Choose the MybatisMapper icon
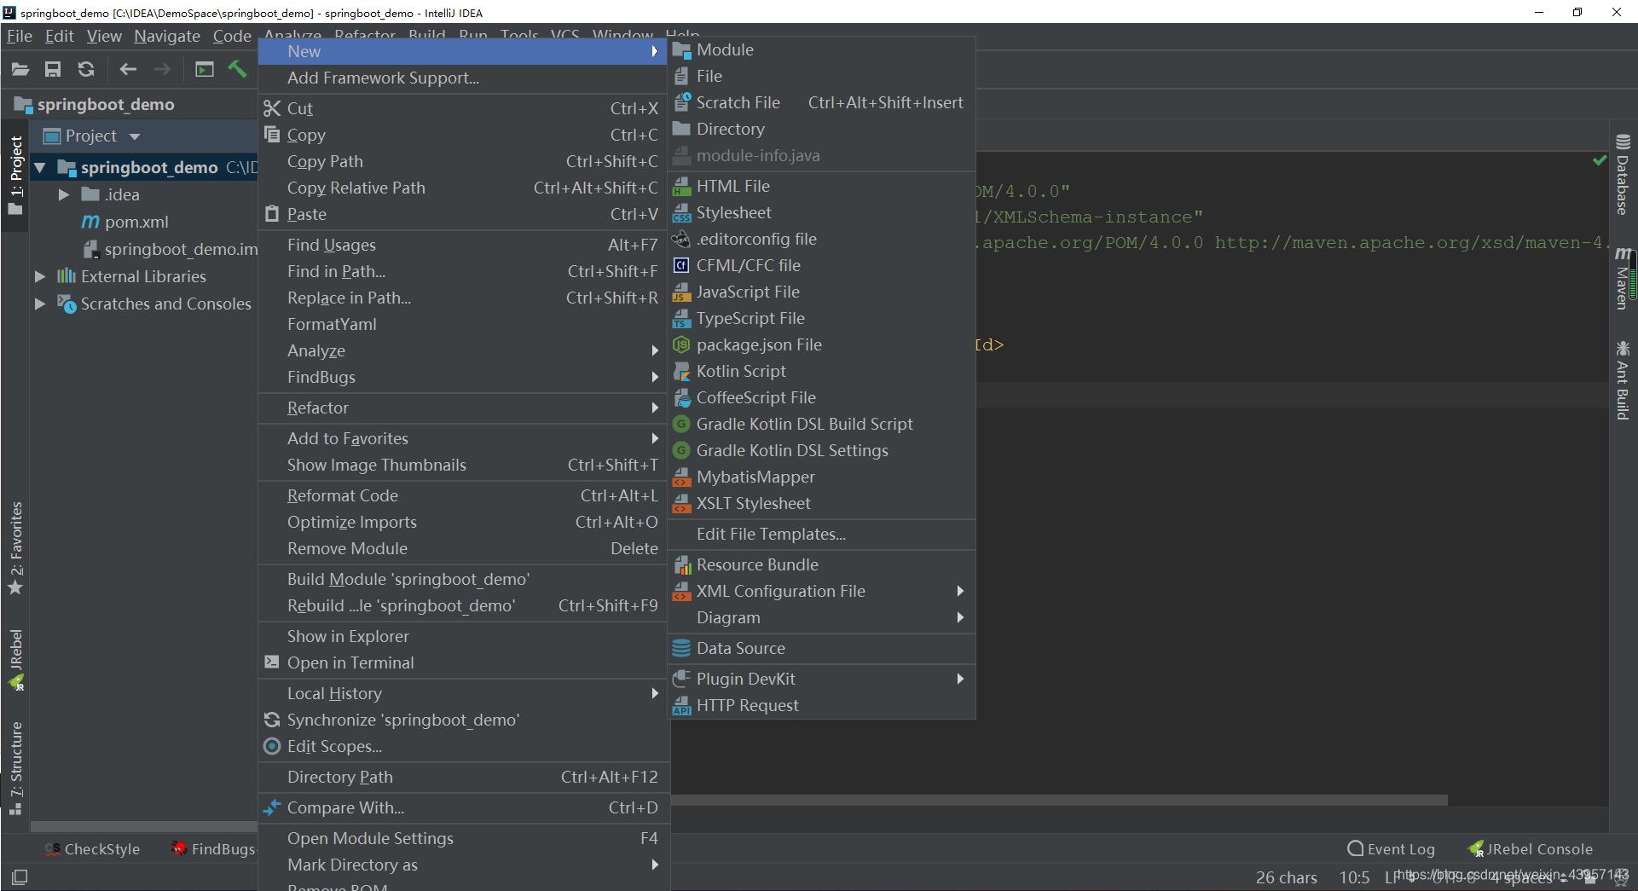This screenshot has width=1638, height=891. pyautogui.click(x=681, y=477)
